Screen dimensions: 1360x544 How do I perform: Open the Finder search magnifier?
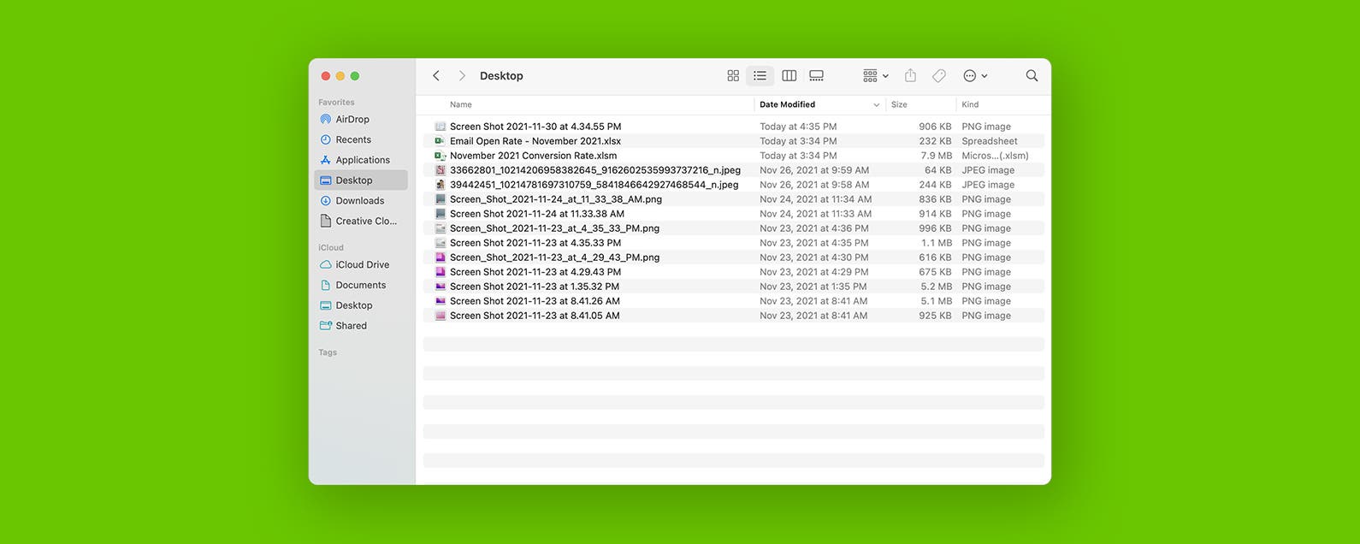click(x=1032, y=76)
